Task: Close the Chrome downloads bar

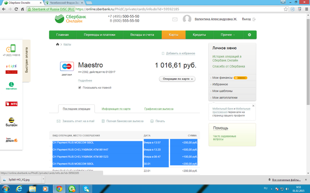Action: click(x=306, y=180)
